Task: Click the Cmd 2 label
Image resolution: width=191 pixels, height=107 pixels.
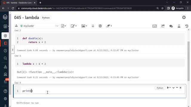Action: 18,30
